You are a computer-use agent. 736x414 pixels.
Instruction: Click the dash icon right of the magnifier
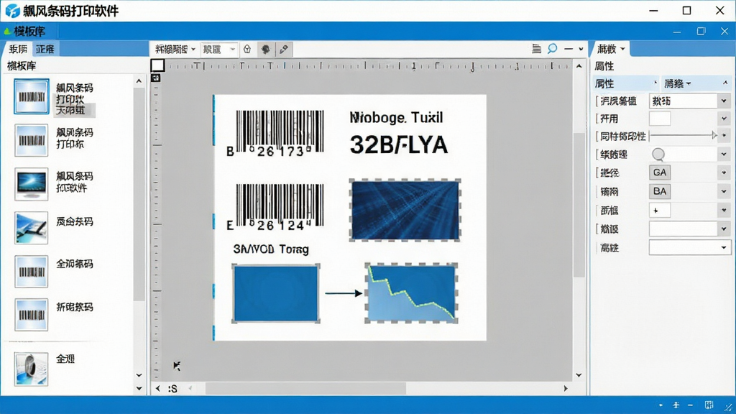click(569, 49)
